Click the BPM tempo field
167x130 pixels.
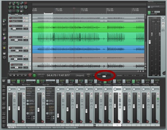[x=88, y=75]
